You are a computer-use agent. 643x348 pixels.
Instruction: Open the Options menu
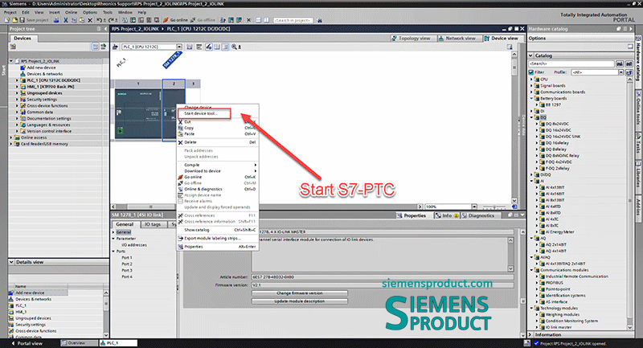coord(90,12)
